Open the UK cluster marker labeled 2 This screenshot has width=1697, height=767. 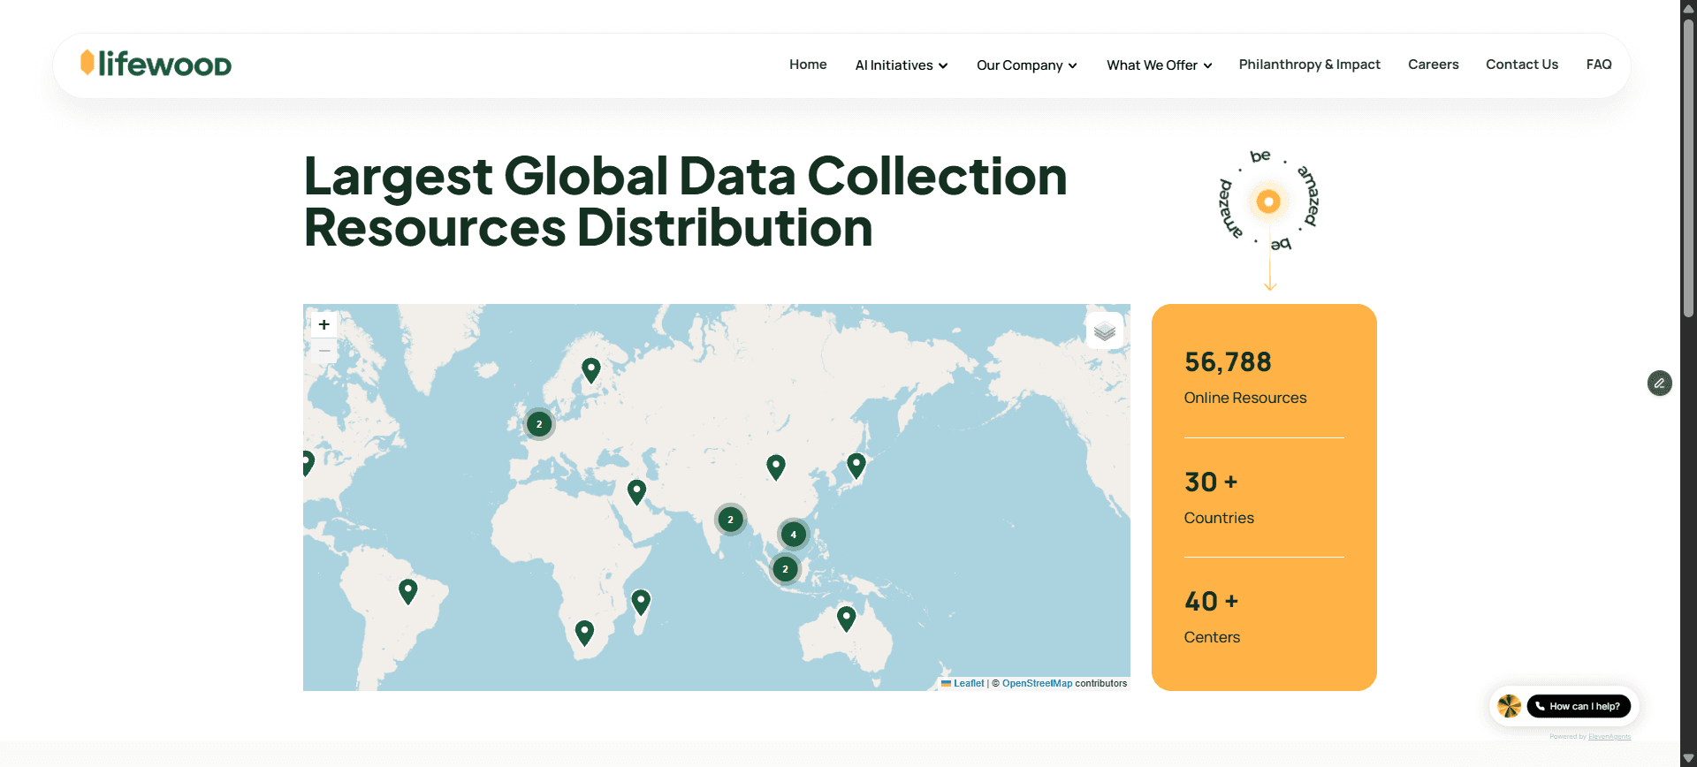539,424
